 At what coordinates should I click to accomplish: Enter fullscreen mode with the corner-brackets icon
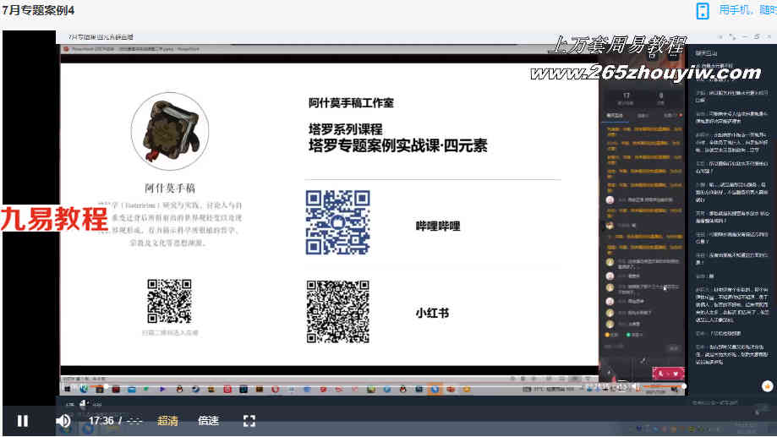click(249, 421)
